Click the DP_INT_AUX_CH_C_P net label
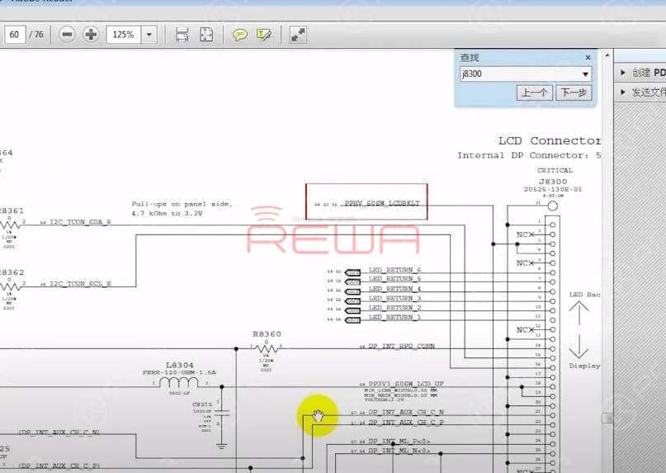The image size is (666, 473). pos(406,423)
